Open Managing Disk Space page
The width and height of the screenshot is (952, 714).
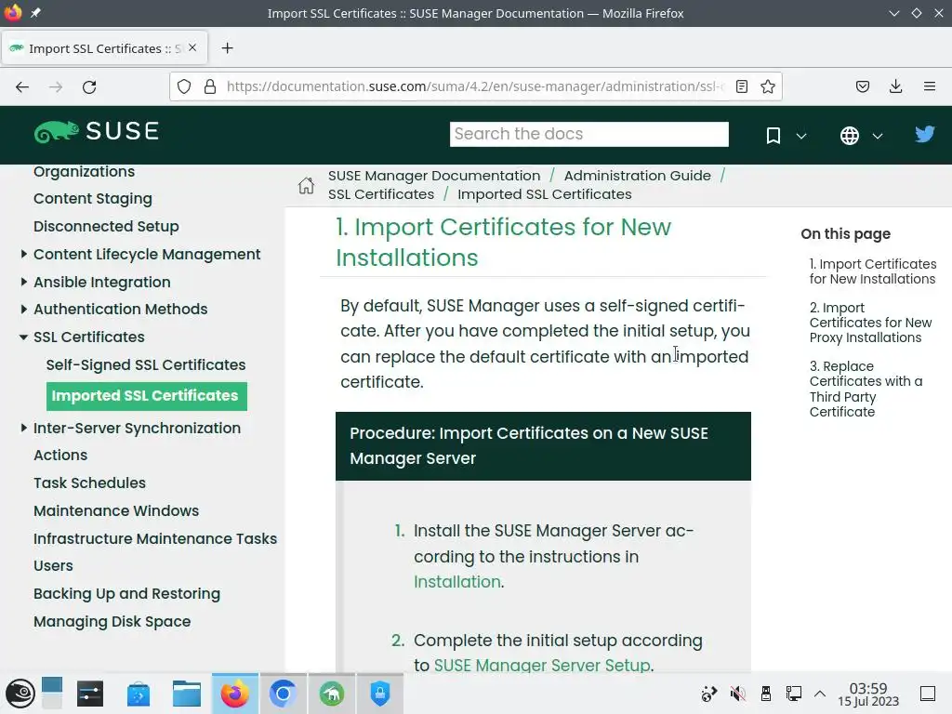click(x=112, y=622)
